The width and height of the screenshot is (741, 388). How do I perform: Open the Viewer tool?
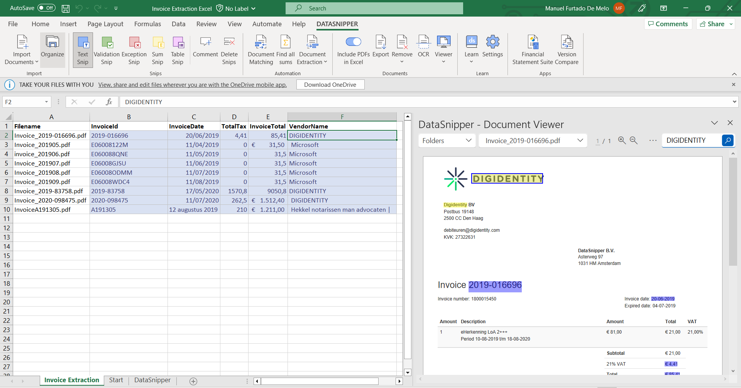point(443,49)
